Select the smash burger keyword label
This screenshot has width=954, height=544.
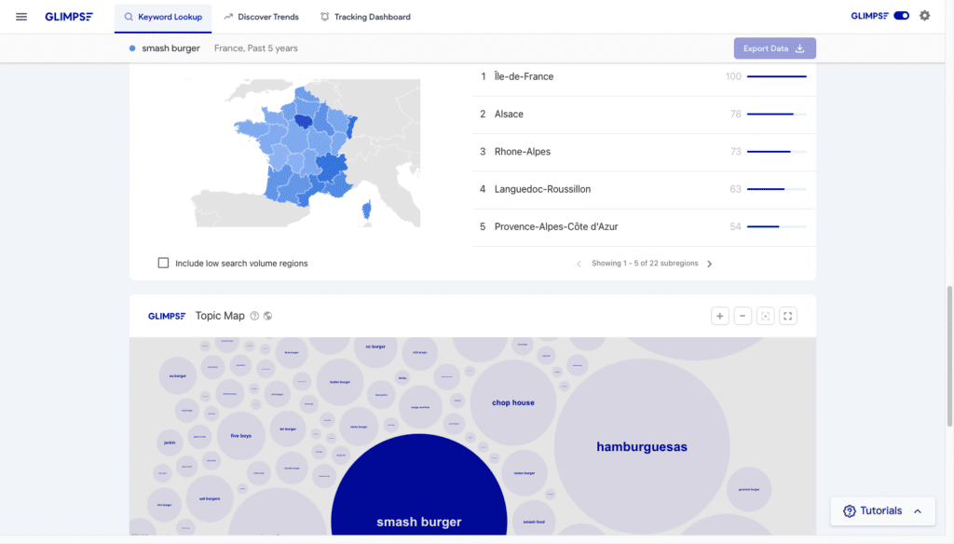point(170,48)
